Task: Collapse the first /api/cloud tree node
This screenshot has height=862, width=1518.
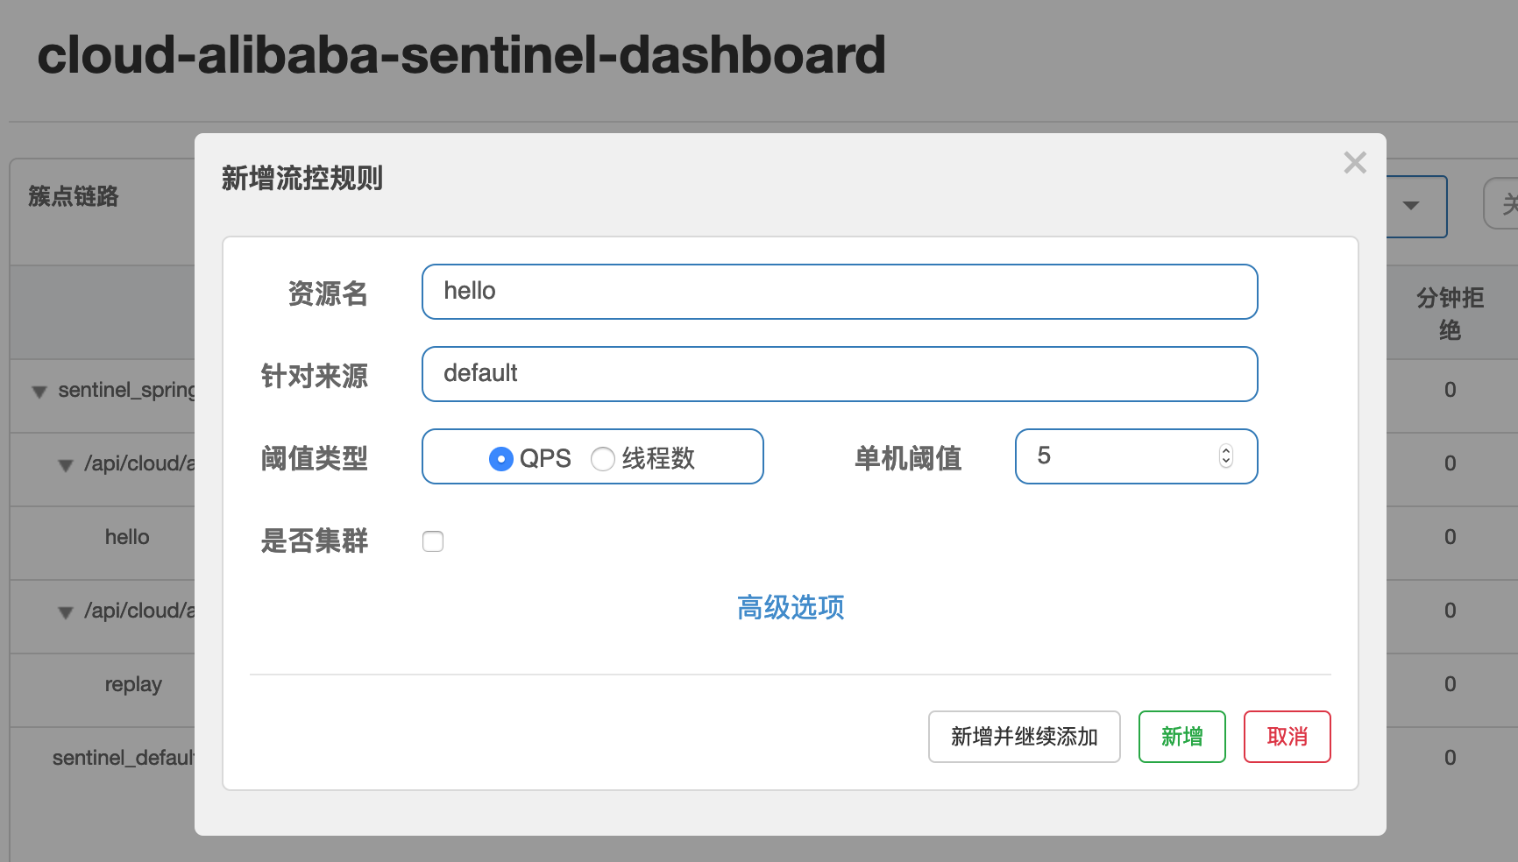Action: [x=66, y=465]
